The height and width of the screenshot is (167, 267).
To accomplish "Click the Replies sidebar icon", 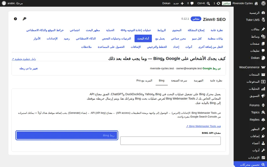I will (263, 120).
